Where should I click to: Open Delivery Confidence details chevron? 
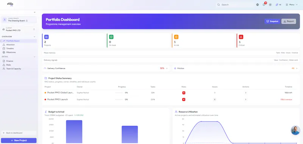coord(167,68)
